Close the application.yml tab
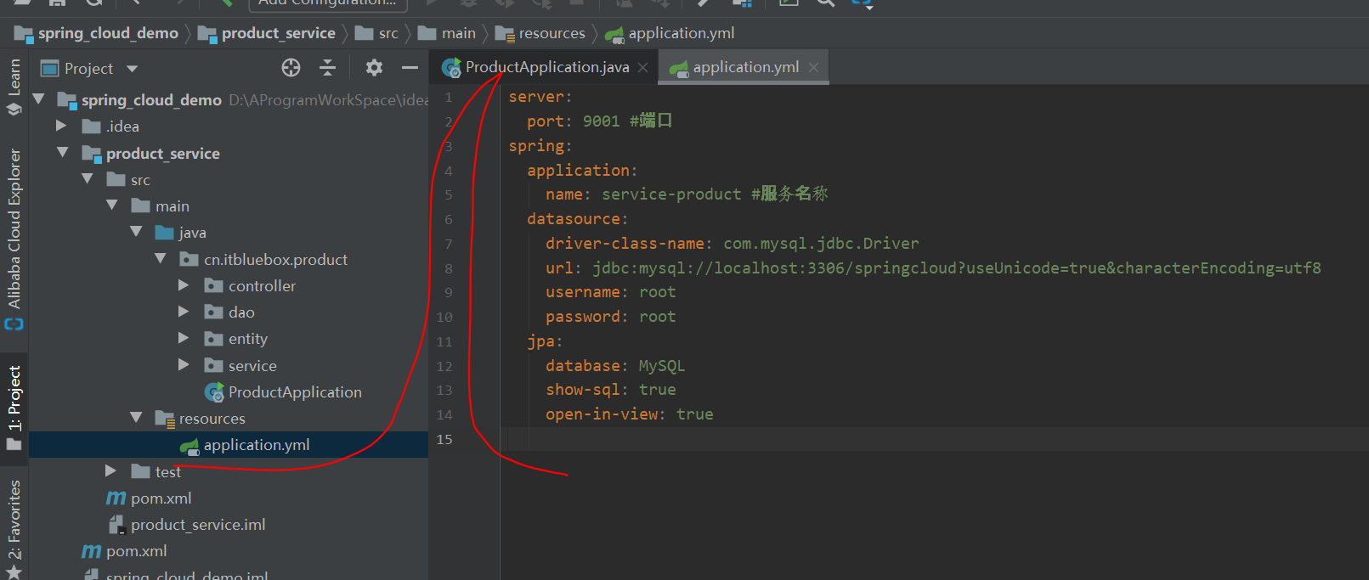The image size is (1369, 580). [813, 68]
